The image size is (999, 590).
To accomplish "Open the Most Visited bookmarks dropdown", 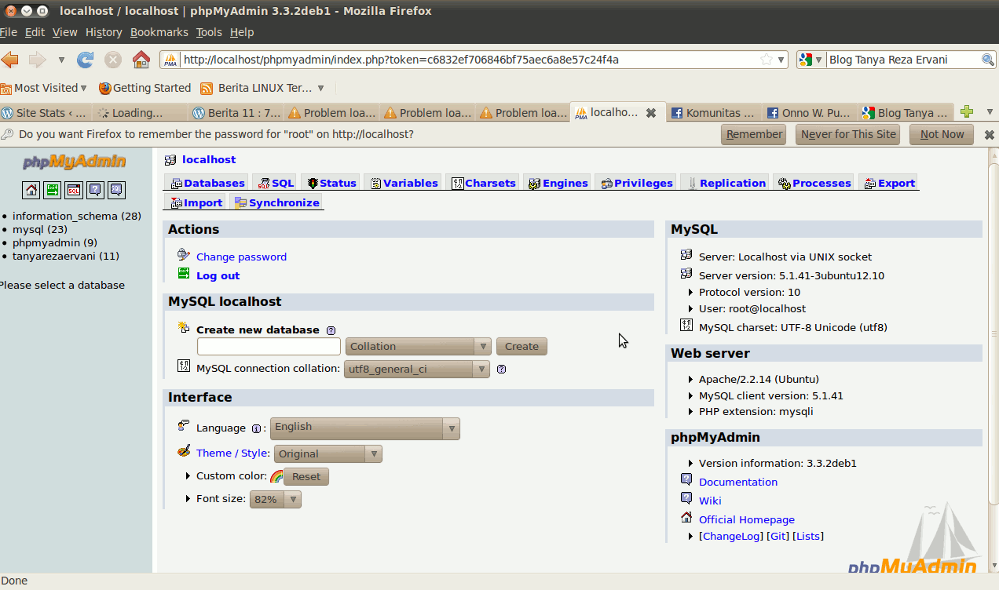I will (x=46, y=88).
